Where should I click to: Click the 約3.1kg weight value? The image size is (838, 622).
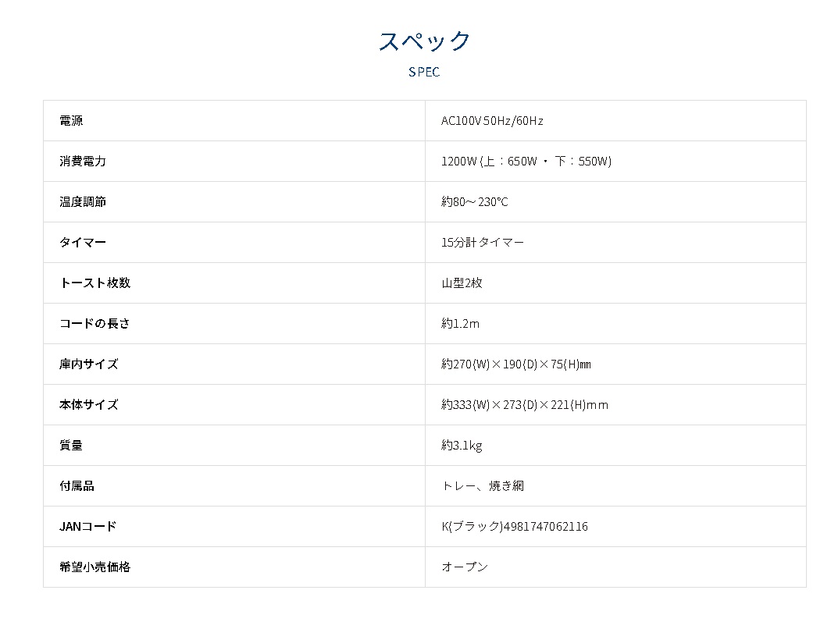(x=462, y=446)
